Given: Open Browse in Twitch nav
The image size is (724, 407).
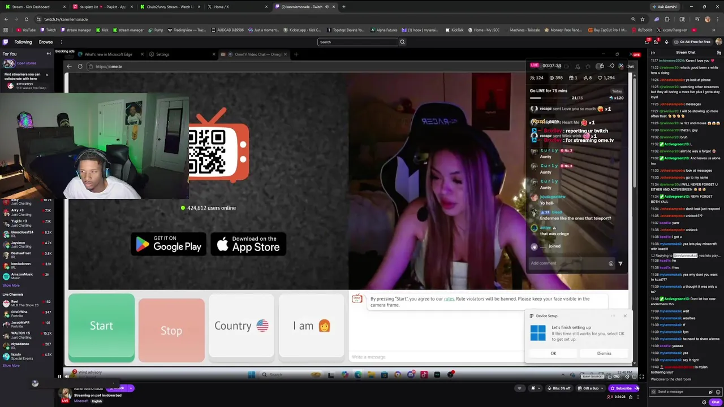Looking at the screenshot, I should point(46,42).
